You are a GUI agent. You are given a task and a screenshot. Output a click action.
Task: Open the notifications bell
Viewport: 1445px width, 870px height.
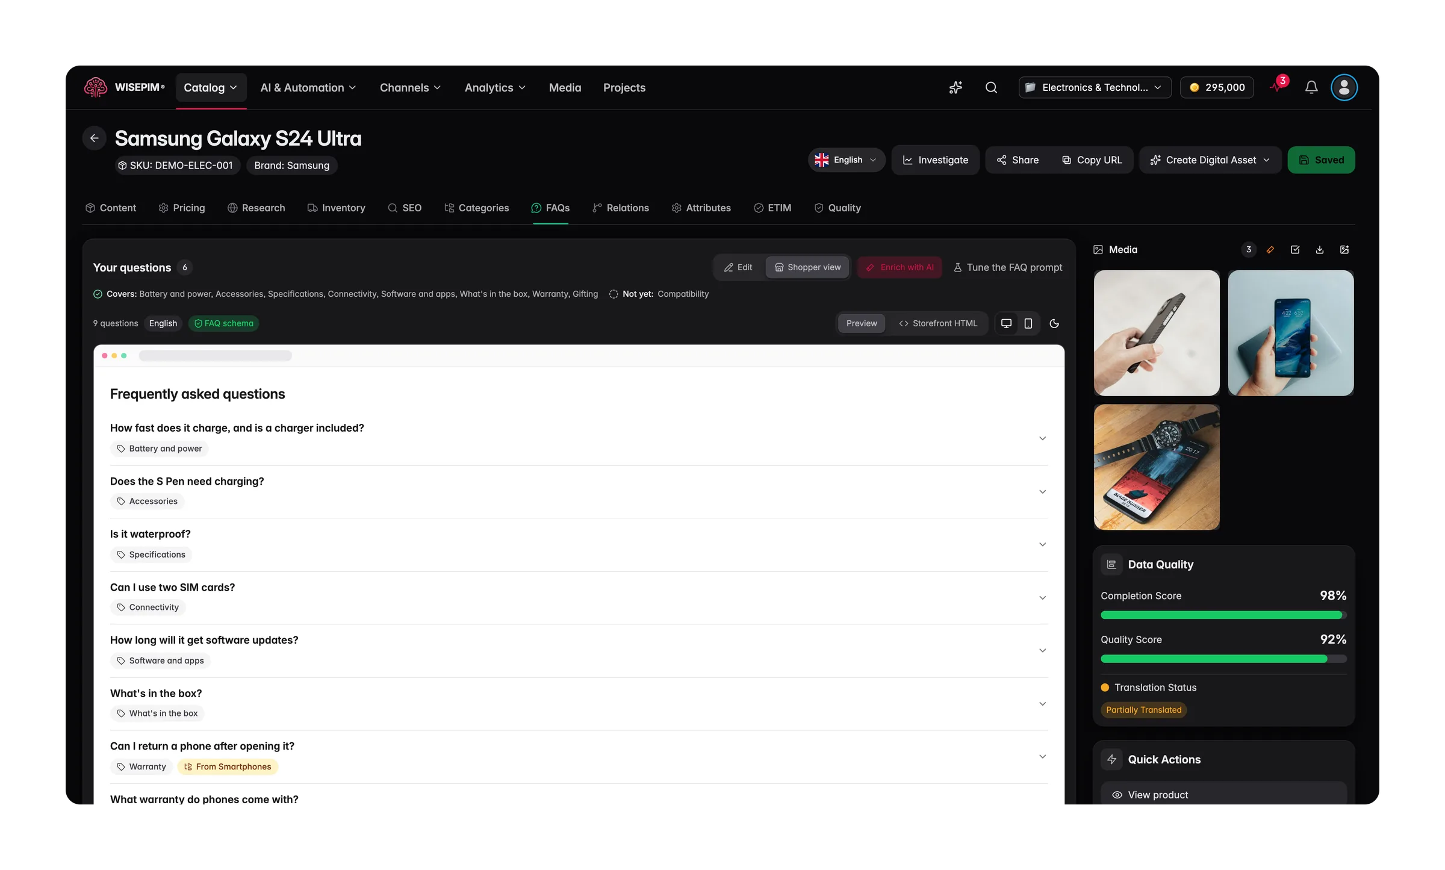tap(1311, 88)
